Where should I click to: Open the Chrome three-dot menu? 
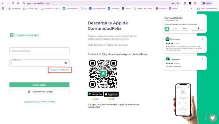coord(216,3)
